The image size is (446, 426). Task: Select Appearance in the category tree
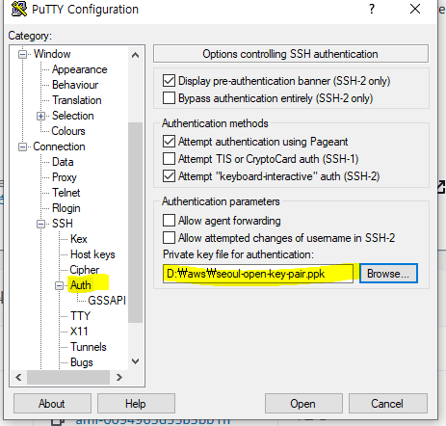click(x=80, y=69)
